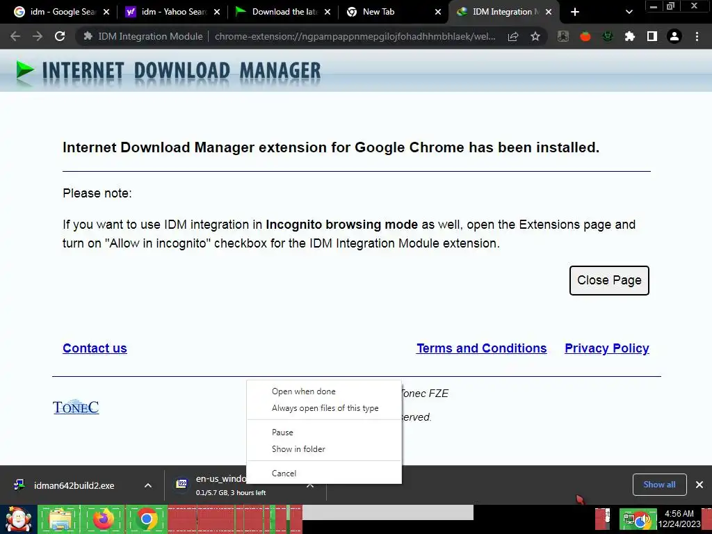The height and width of the screenshot is (534, 712).
Task: Reload the current page
Action: click(60, 36)
